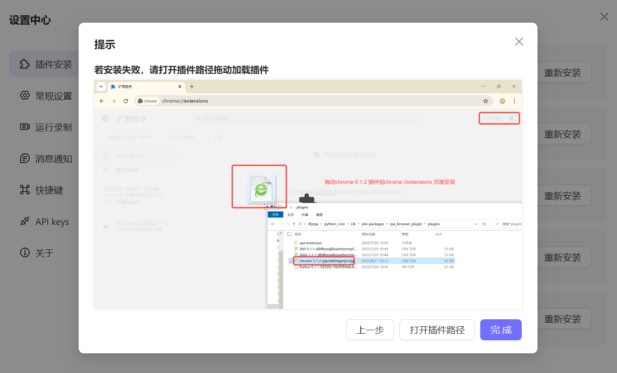Click the puzzle icon beside 插件安装
The width and height of the screenshot is (617, 373).
click(x=25, y=64)
